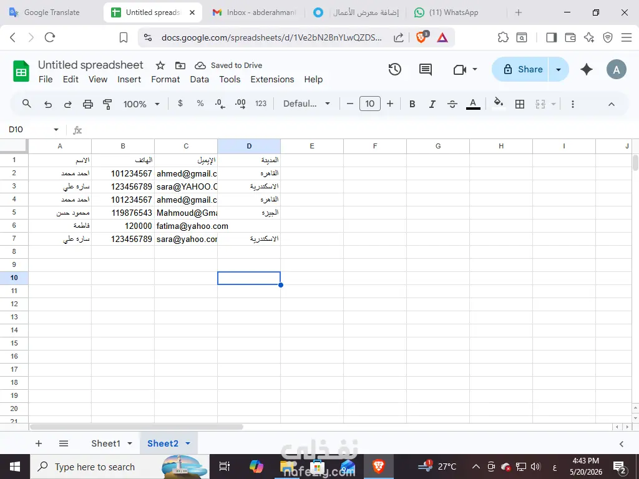This screenshot has width=639, height=479.
Task: Start a Meet call camera icon
Action: [460, 70]
